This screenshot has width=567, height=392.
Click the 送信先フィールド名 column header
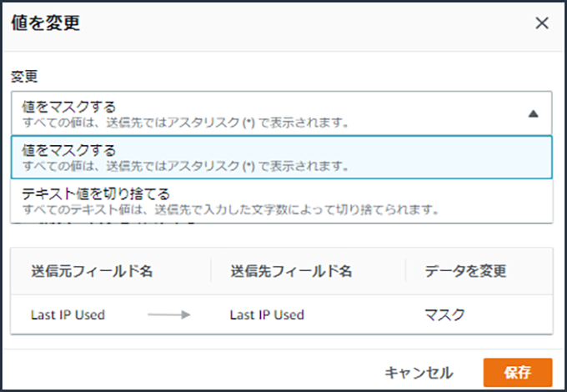point(292,271)
